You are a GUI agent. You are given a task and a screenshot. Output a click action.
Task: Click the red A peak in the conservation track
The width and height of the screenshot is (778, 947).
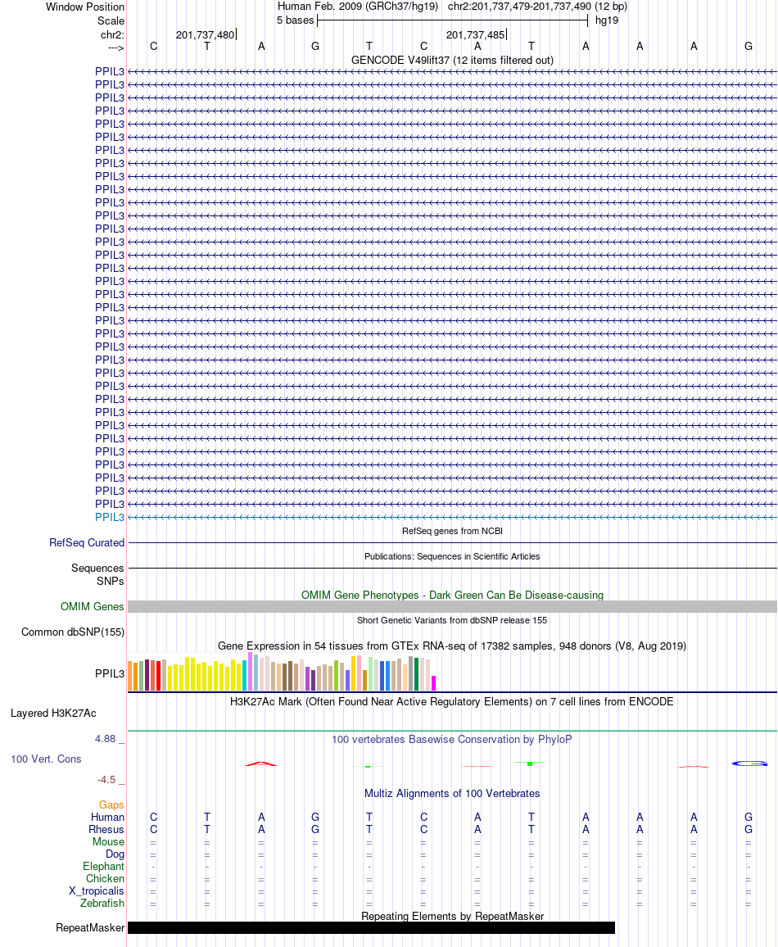point(260,764)
